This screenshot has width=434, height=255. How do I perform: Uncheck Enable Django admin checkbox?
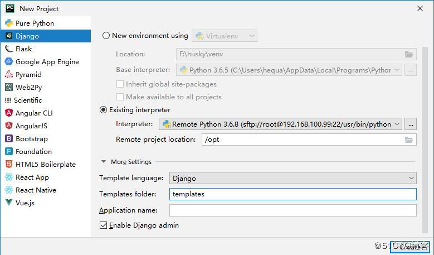(x=103, y=225)
